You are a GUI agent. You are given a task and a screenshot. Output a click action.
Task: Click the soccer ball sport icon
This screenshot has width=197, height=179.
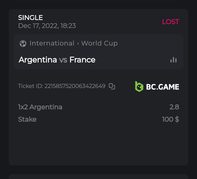pos(23,43)
